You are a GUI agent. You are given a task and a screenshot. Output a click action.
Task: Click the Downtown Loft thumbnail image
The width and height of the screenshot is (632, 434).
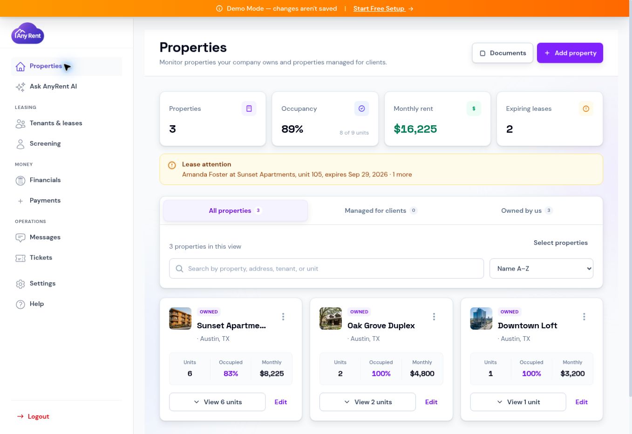pyautogui.click(x=481, y=319)
